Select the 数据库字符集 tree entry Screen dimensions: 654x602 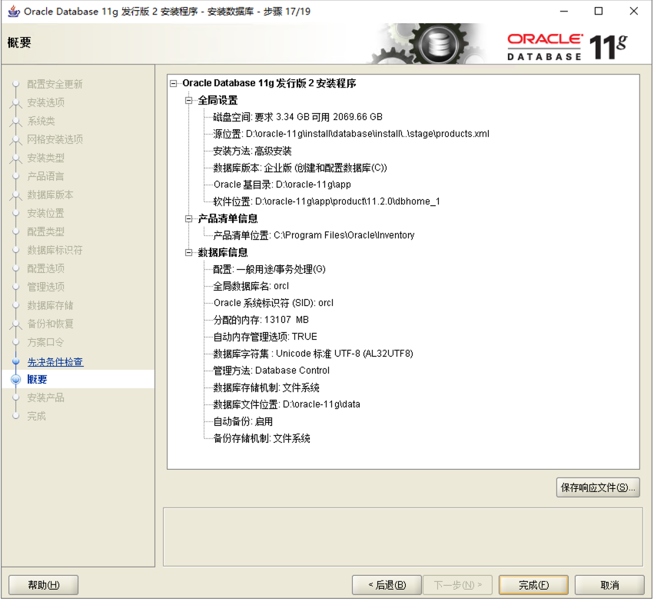[313, 354]
